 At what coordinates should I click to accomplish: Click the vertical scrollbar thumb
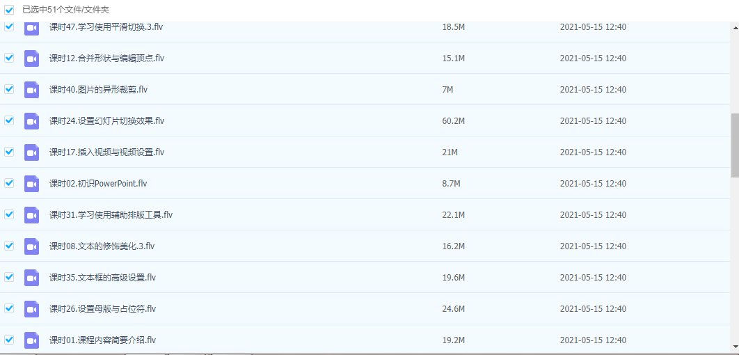coord(735,145)
